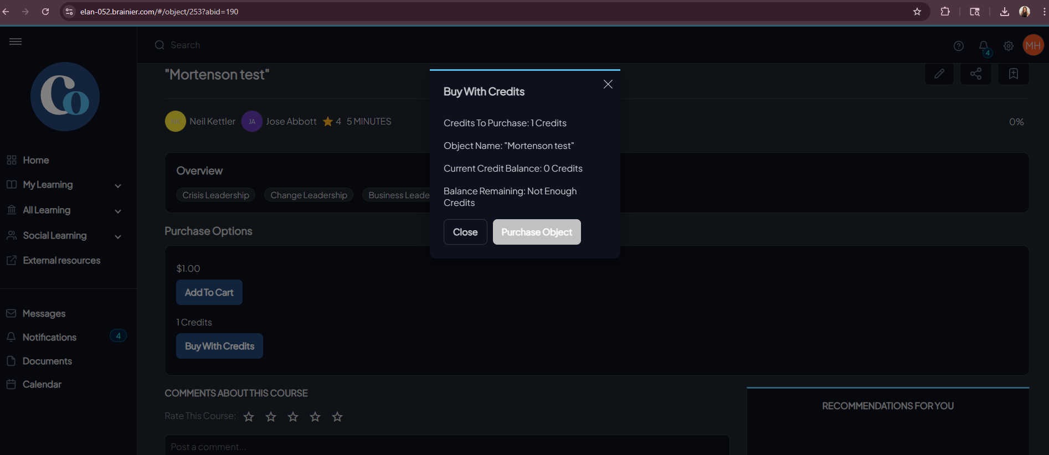Open Calendar in sidebar
The width and height of the screenshot is (1049, 455).
point(42,384)
